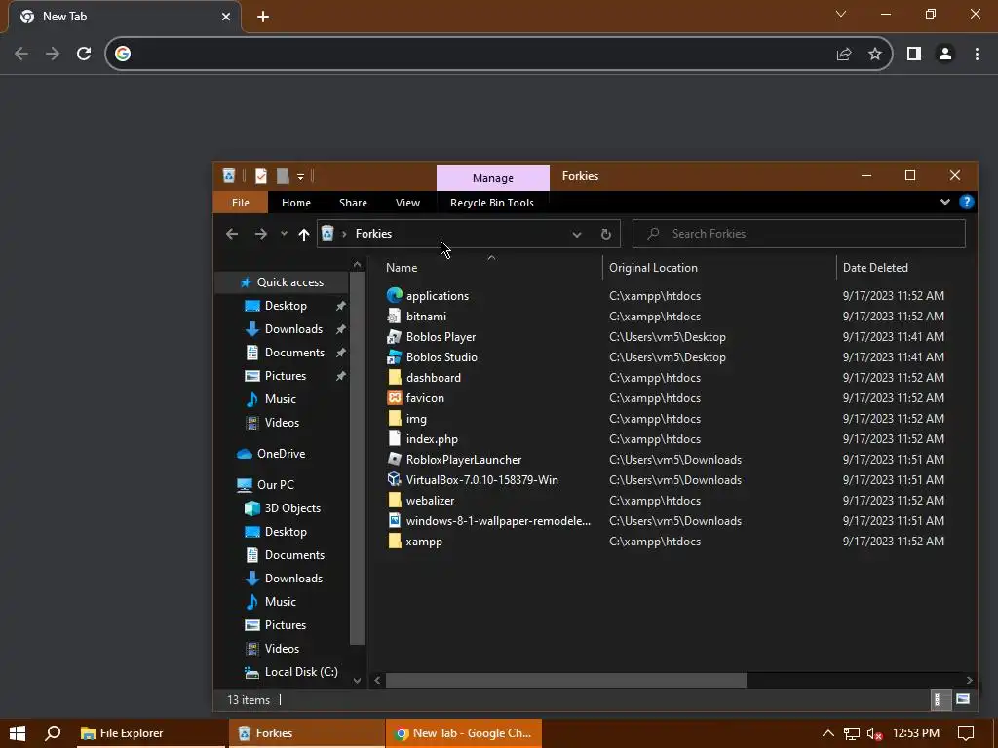Customize Quick Access Toolbar dropdown
The width and height of the screenshot is (998, 748).
[300, 177]
